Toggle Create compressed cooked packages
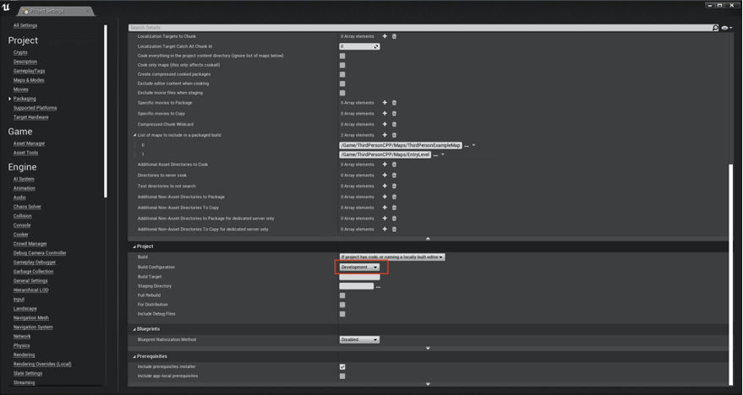743x395 pixels. tap(342, 74)
